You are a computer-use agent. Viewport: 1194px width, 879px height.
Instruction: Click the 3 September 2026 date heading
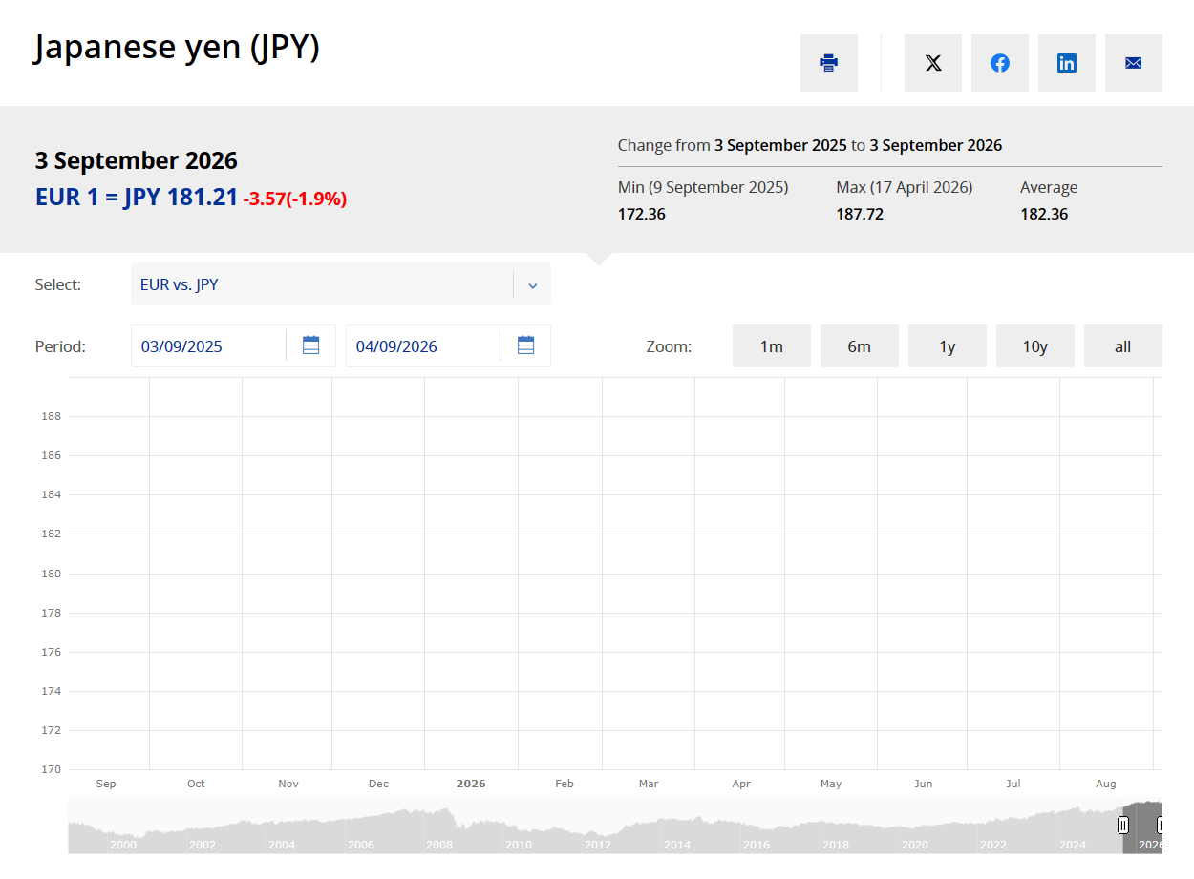[137, 160]
